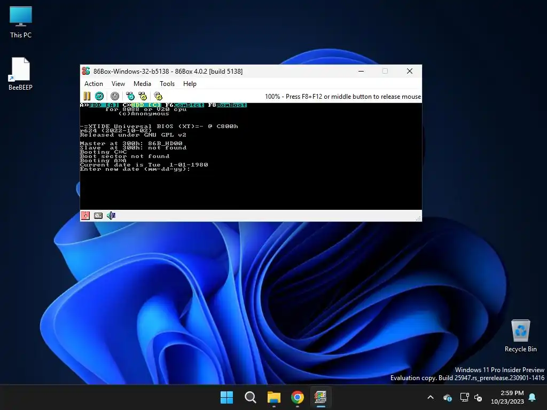
Task: Grab the window resize grip in status bar
Action: 418,218
